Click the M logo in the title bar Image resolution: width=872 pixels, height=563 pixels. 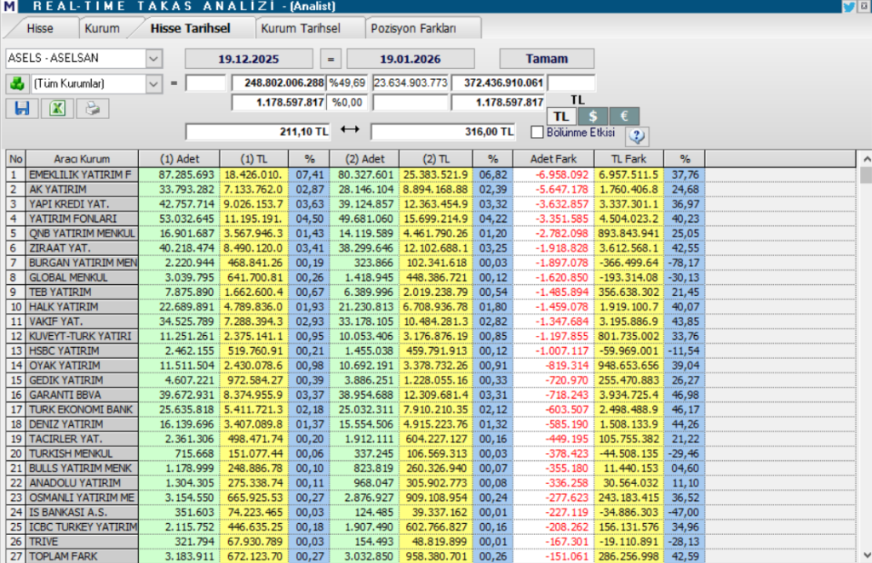9,6
